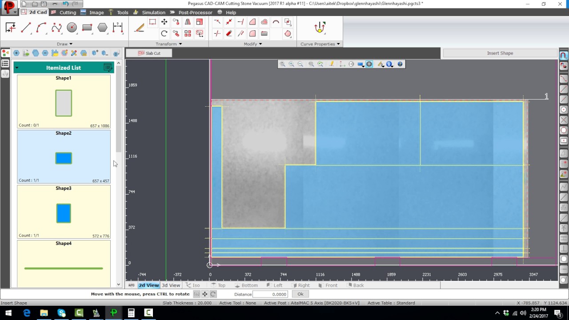Click the Insert Shape button

tap(500, 53)
